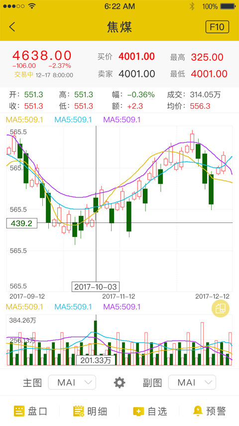
Task: Expand the 主图 MAI dropdown
Action: pyautogui.click(x=72, y=382)
